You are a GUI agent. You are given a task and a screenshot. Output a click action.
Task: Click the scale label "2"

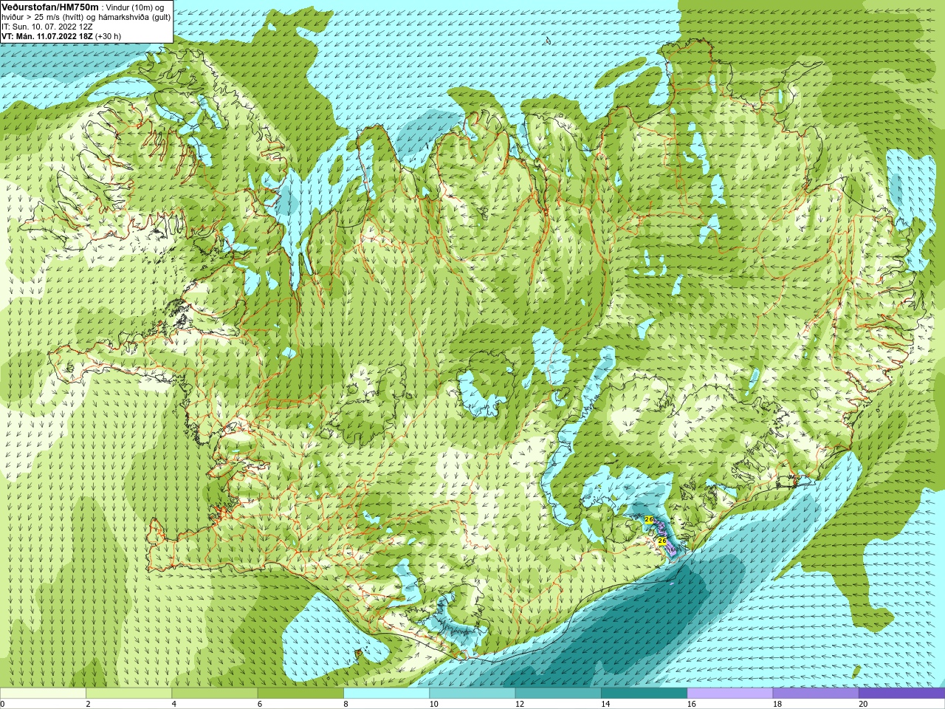tap(88, 704)
